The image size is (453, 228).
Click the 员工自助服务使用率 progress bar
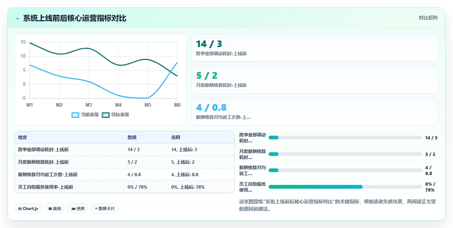(x=345, y=187)
